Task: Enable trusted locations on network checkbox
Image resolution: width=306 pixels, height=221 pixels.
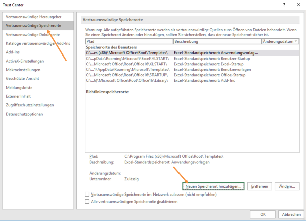Action: point(87,195)
